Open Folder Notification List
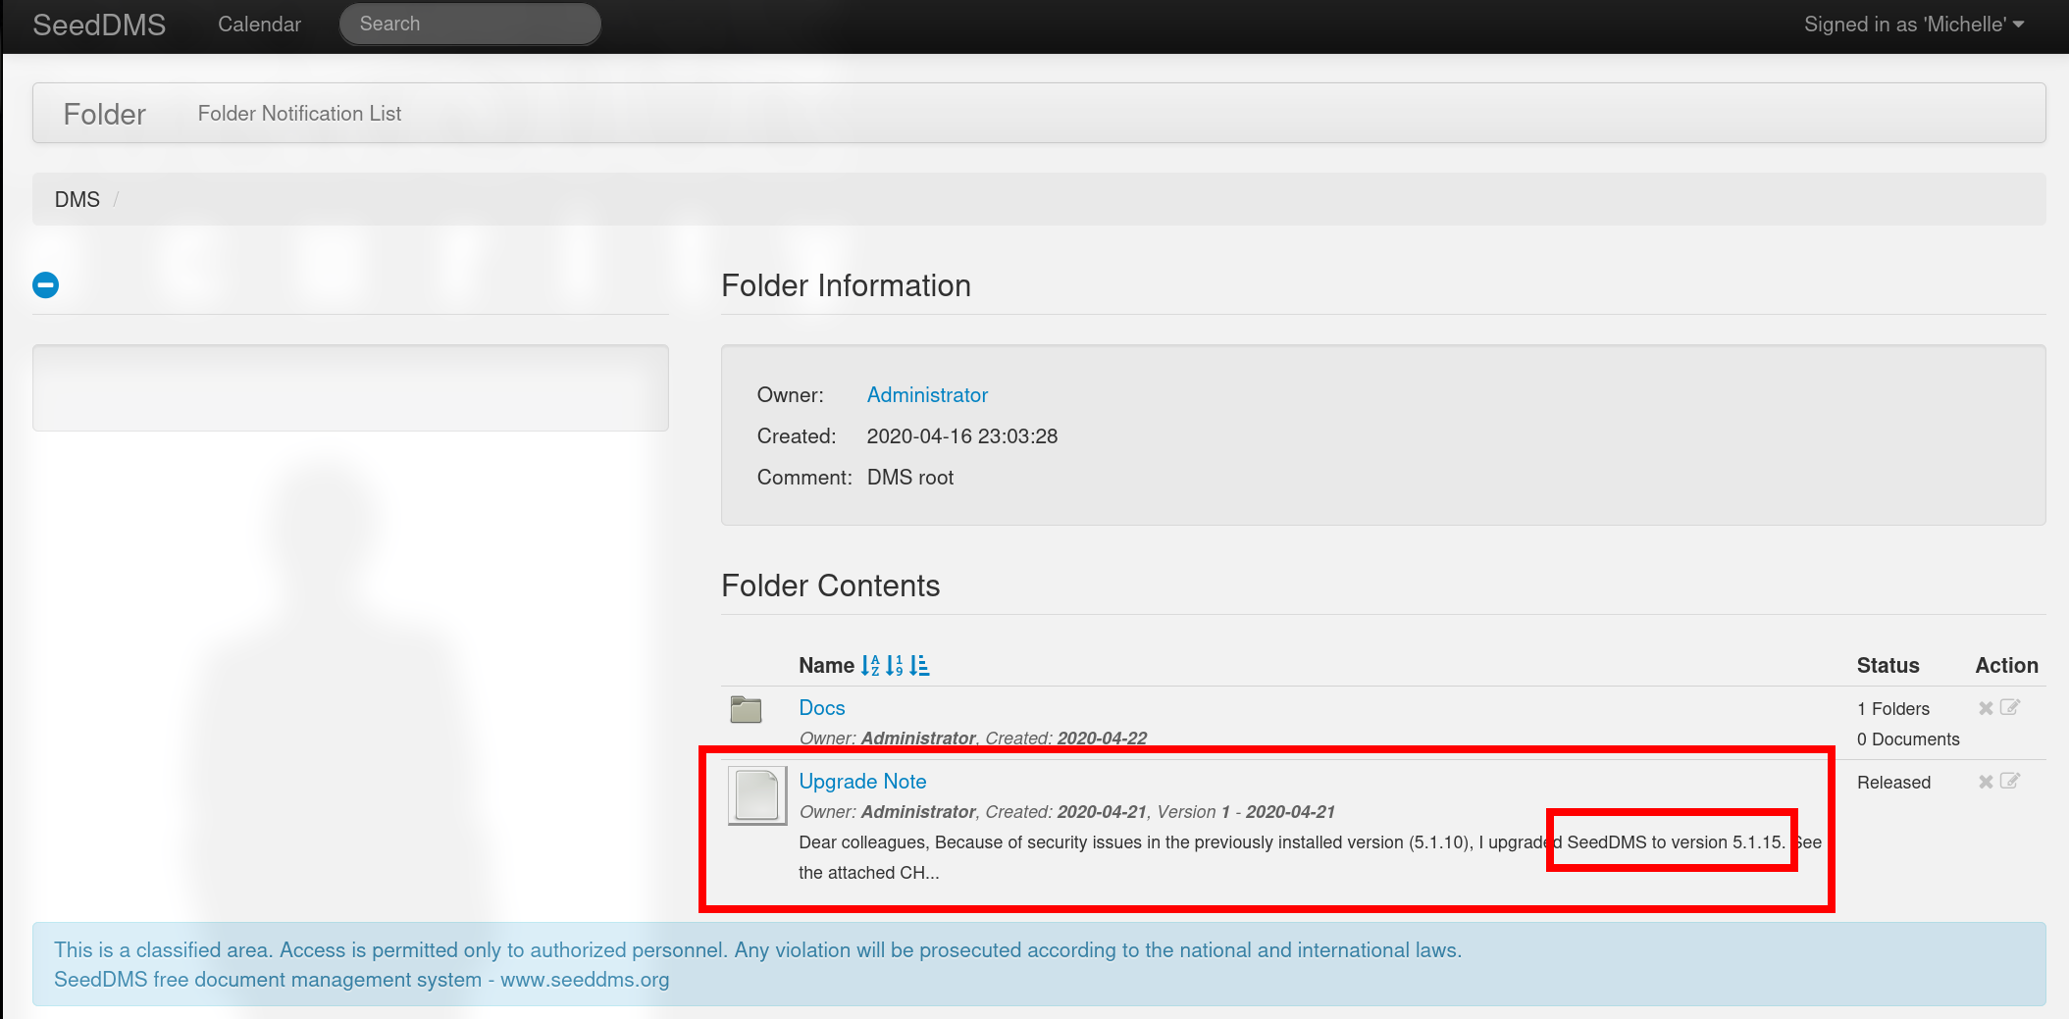 coord(299,114)
